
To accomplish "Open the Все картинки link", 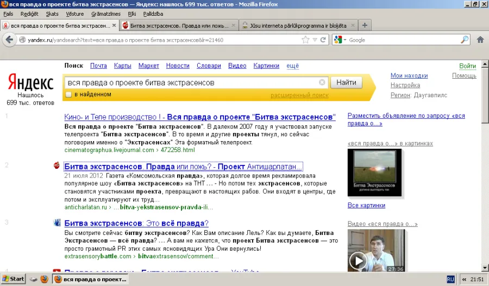I will coord(366,205).
